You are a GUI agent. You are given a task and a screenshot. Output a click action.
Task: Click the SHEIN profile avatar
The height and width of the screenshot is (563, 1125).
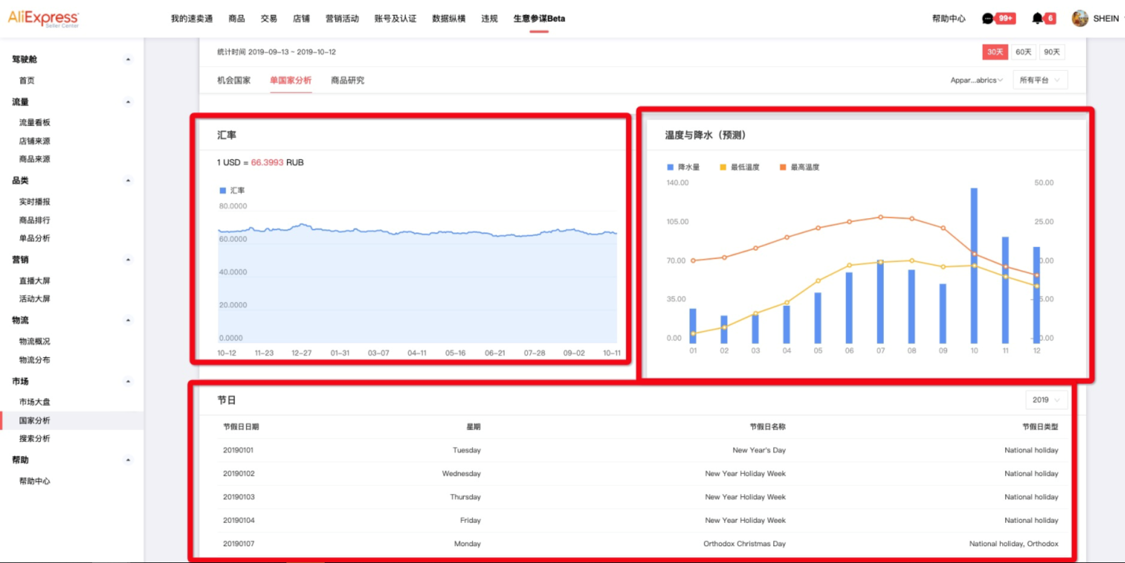[x=1080, y=19]
